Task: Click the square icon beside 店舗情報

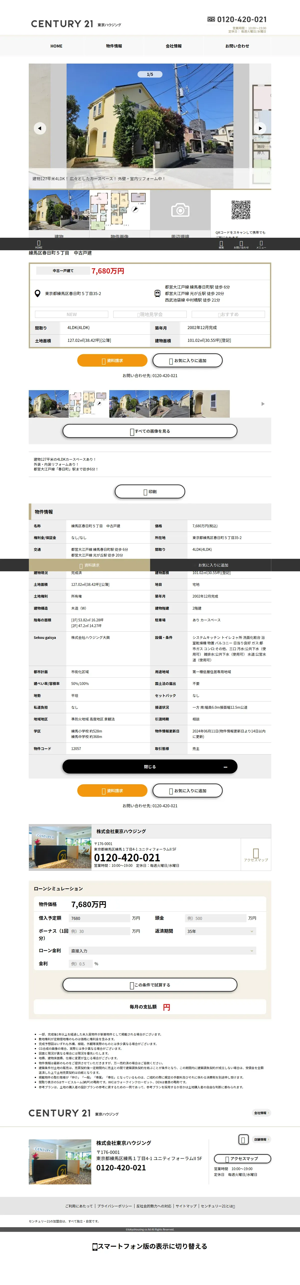Action: 243,1139
